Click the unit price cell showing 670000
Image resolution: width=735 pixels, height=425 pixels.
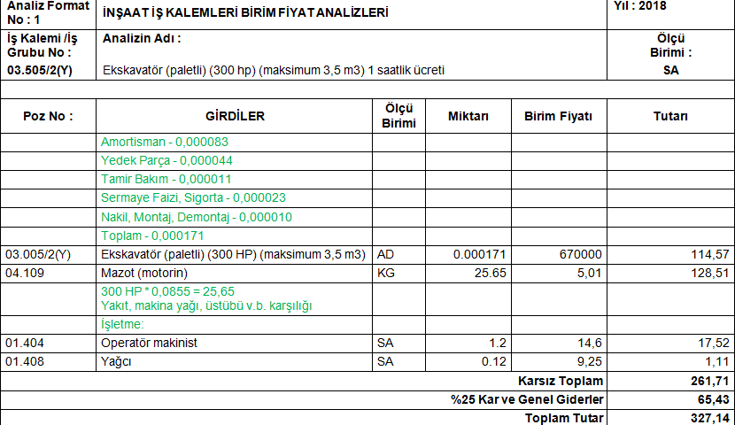coord(558,254)
